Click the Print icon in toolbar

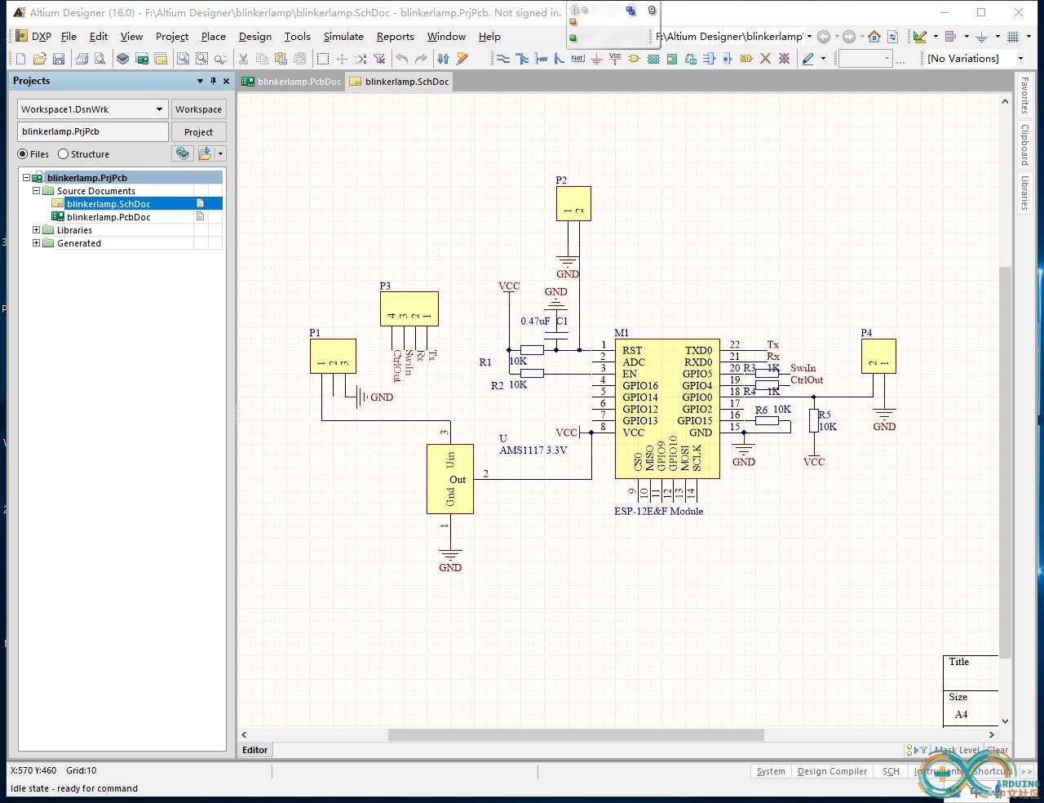click(82, 59)
